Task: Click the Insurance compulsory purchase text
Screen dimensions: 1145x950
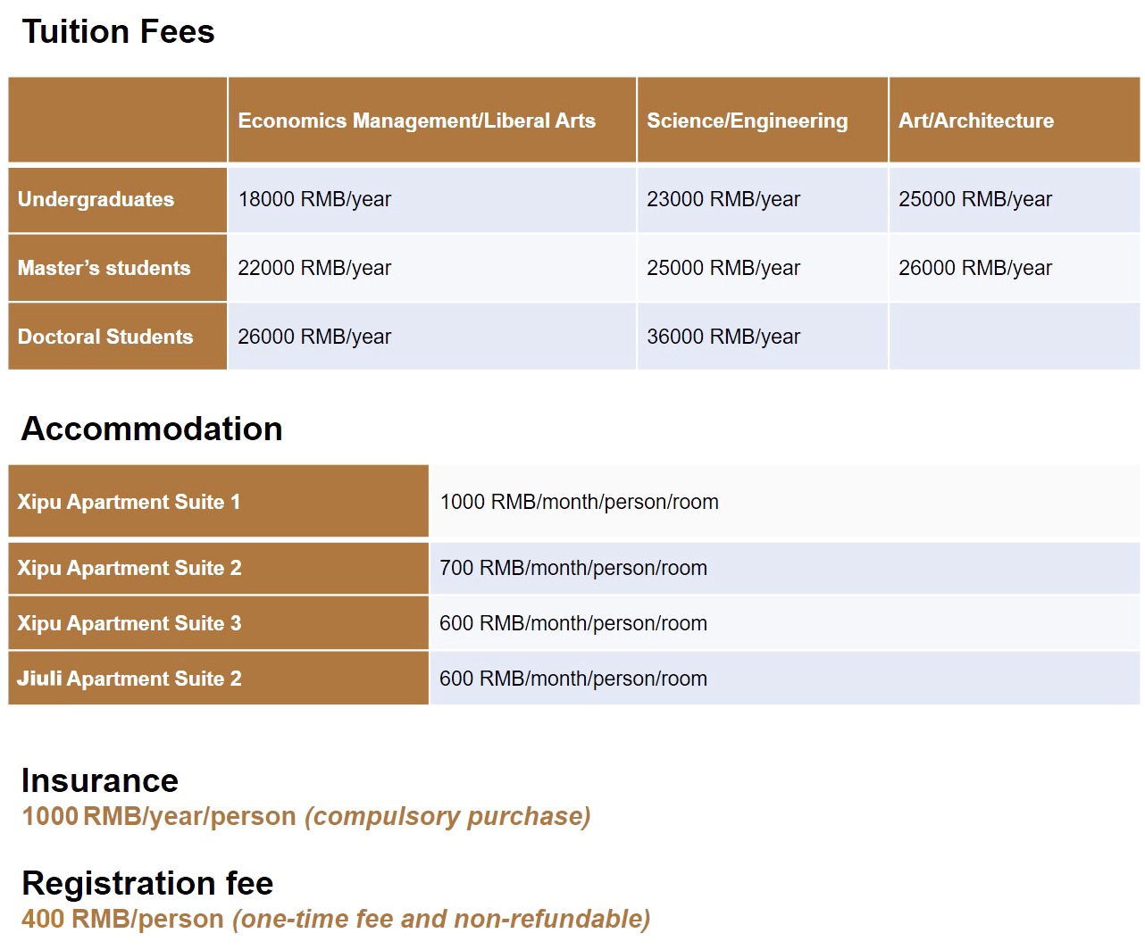Action: pos(447,816)
